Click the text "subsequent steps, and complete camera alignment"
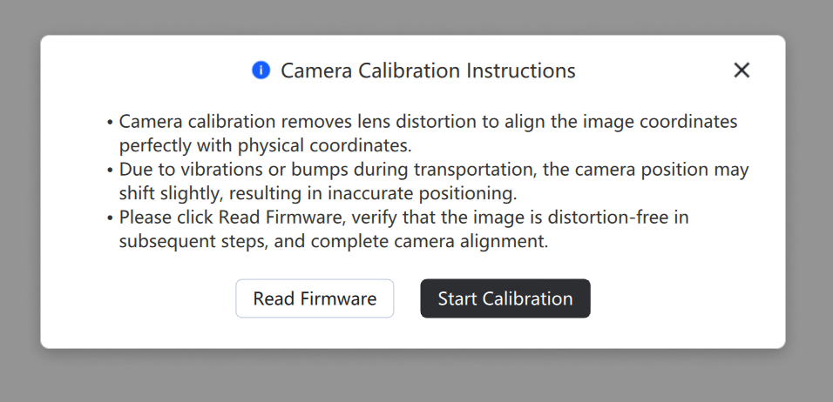833x402 pixels. tap(334, 241)
